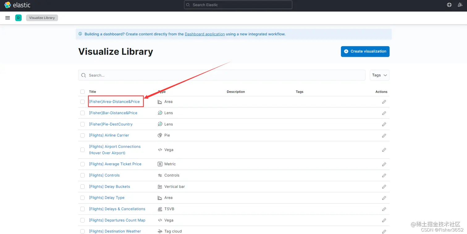Click the Tags column header
Screen dimensions: 467x234
click(x=300, y=92)
